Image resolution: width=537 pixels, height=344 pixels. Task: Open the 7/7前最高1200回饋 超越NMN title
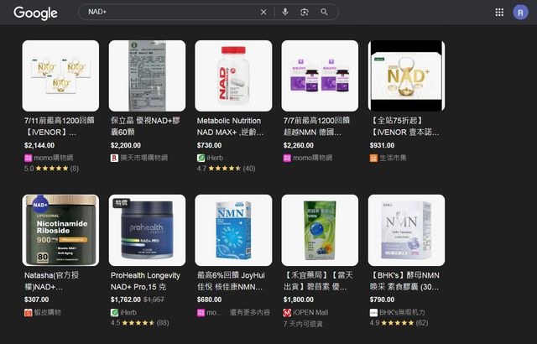pyautogui.click(x=316, y=127)
